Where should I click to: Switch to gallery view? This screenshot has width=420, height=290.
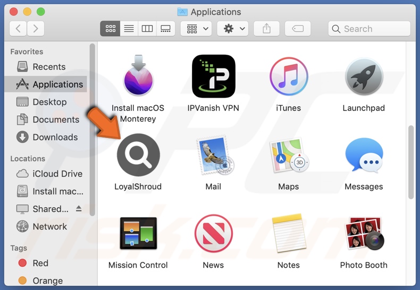tap(165, 28)
